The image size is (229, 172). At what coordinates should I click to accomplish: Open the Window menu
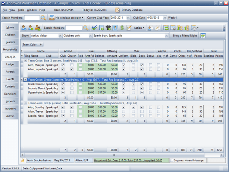pos(32,10)
